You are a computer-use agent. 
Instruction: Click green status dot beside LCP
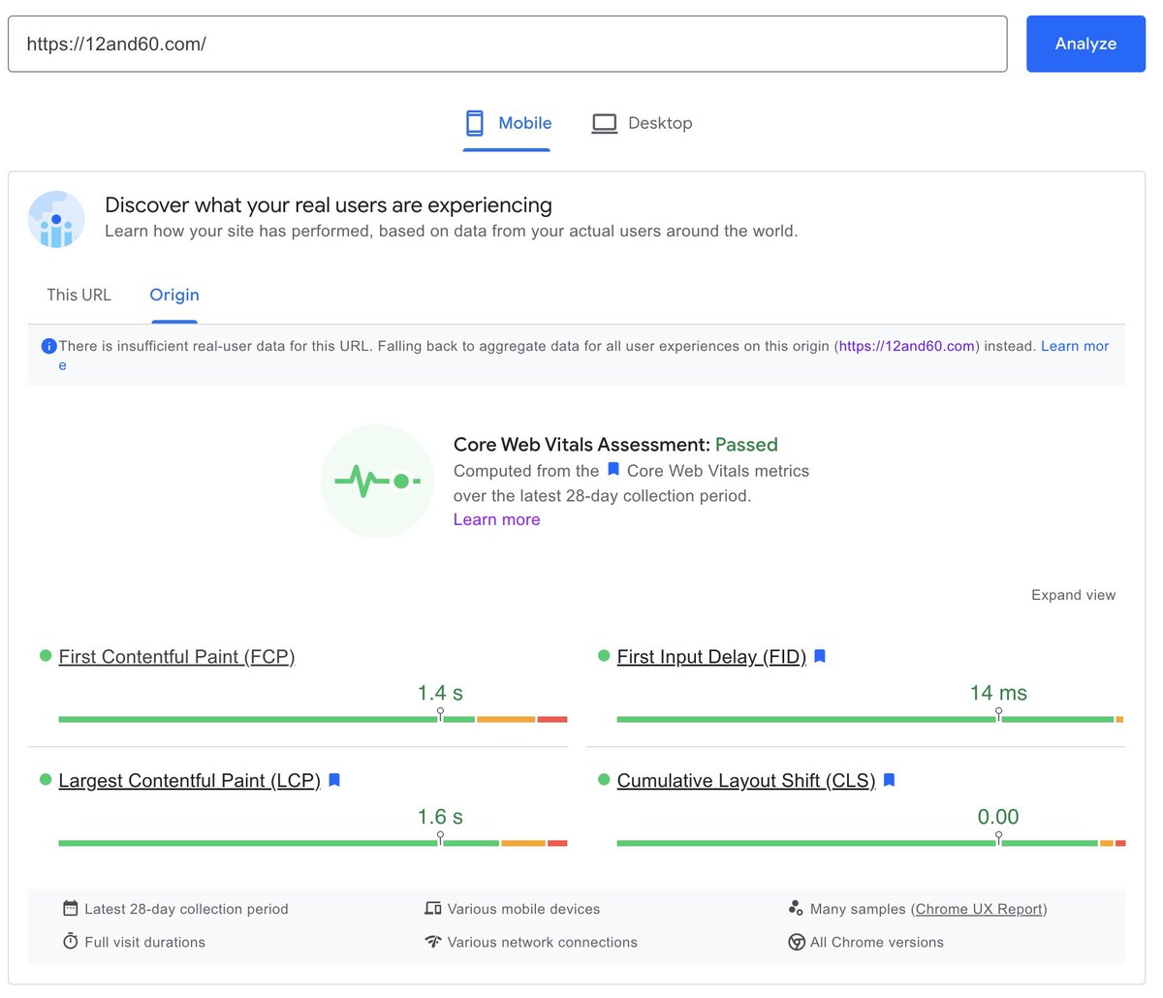click(46, 779)
